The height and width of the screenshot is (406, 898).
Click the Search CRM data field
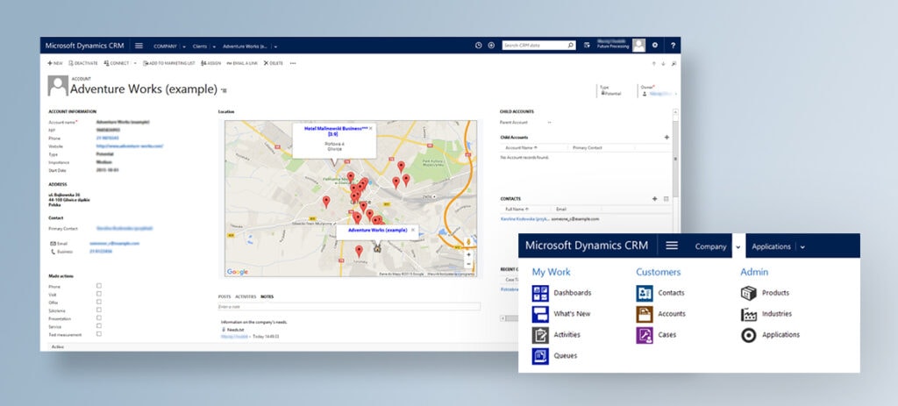point(534,45)
